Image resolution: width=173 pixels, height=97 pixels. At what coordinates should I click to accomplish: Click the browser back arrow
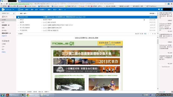coord(2,4)
